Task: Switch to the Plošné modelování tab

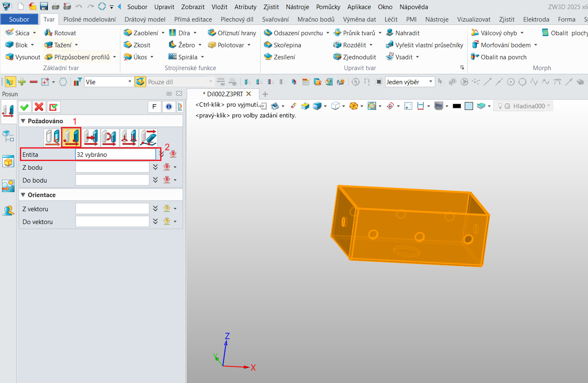Action: coord(90,19)
